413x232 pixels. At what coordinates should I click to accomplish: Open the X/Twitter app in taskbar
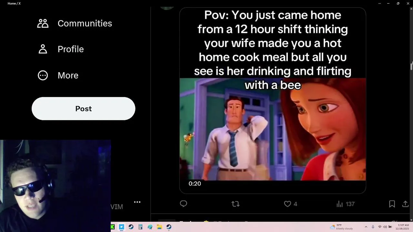(x=121, y=227)
